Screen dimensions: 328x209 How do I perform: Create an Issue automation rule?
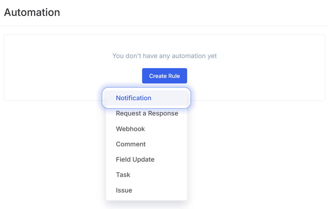point(124,190)
